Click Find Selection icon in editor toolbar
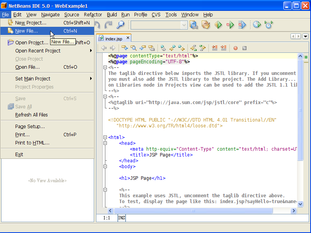The width and height of the screenshot is (311, 233). click(133, 48)
